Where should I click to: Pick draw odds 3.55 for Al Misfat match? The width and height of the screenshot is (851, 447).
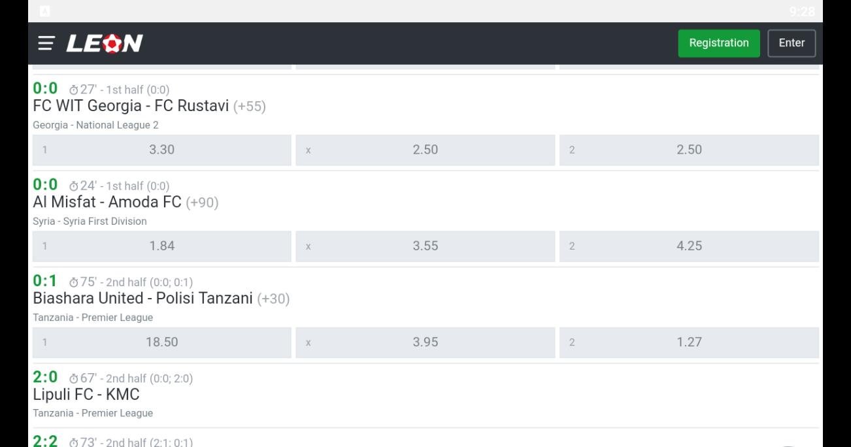(425, 246)
